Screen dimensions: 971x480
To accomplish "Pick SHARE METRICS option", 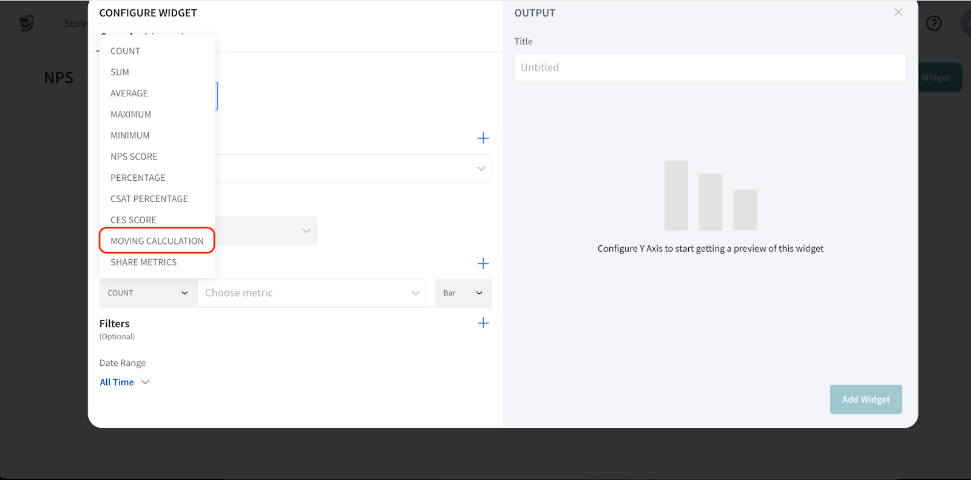I will pyautogui.click(x=143, y=262).
